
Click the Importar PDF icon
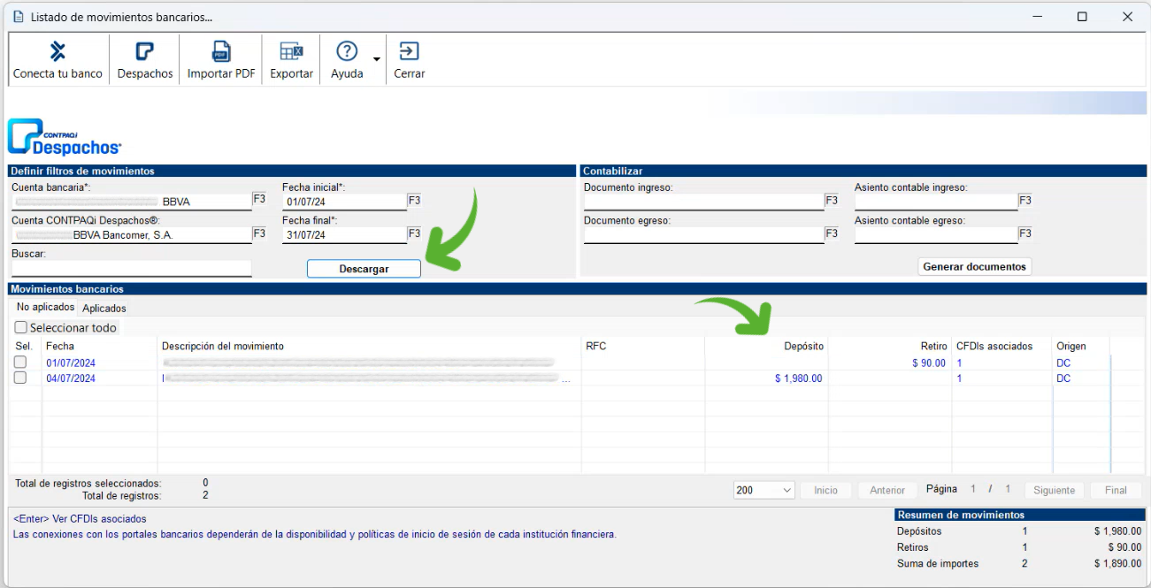coord(221,52)
